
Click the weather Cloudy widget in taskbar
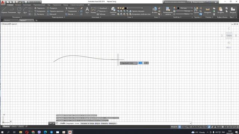pyautogui.click(x=198, y=132)
